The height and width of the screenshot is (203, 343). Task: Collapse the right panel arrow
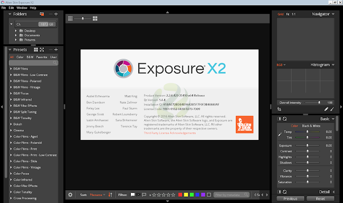(x=341, y=107)
